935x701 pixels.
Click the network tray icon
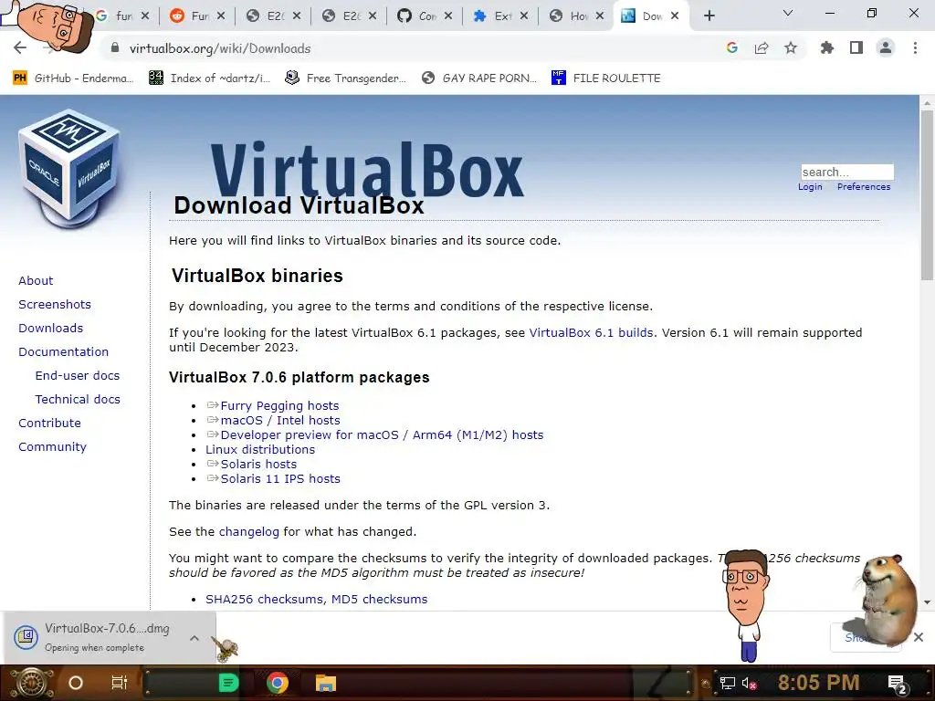pyautogui.click(x=727, y=683)
